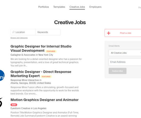
Task: Click the FEATURED badge on Marketing Expert job
Action: click(x=46, y=77)
